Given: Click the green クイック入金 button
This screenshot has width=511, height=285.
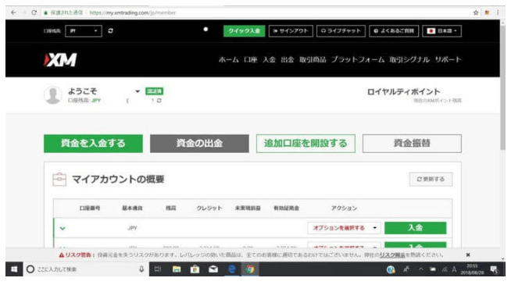Looking at the screenshot, I should pos(244,31).
